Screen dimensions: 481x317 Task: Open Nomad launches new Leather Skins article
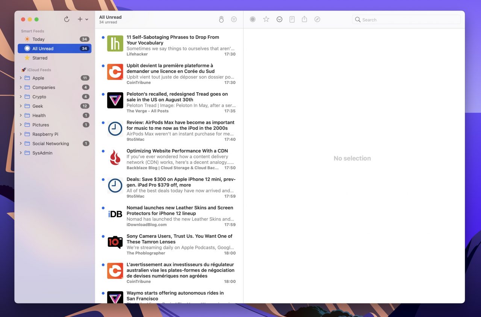click(x=169, y=216)
